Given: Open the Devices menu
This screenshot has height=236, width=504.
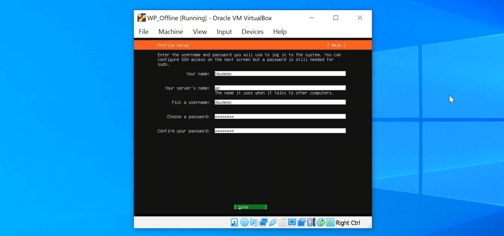Looking at the screenshot, I should click(252, 31).
